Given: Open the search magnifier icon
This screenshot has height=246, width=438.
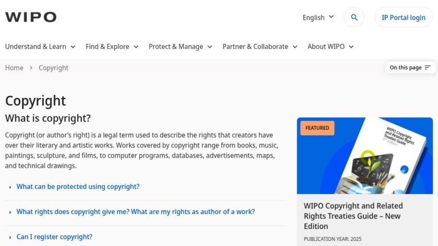Looking at the screenshot, I should [x=354, y=17].
